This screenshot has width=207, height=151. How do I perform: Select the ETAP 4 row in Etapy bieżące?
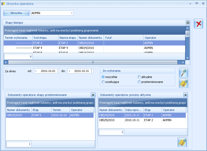point(94,48)
